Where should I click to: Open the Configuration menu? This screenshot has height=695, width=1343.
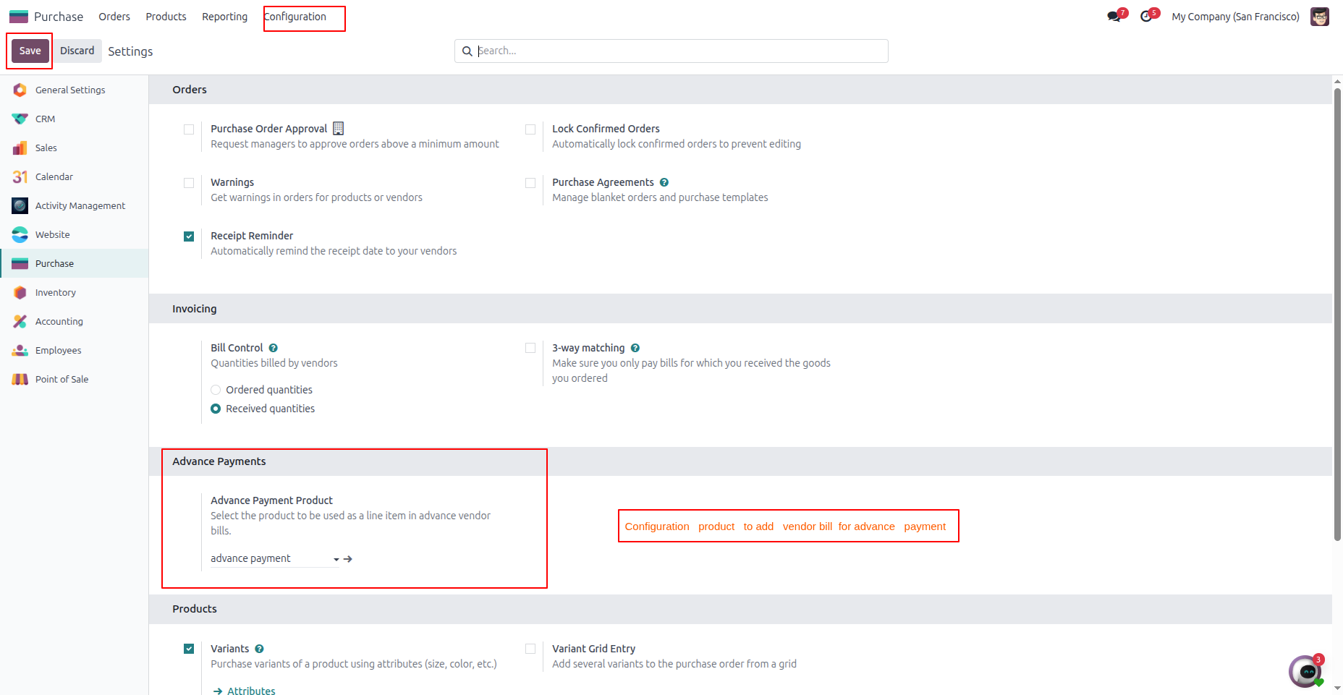(295, 17)
